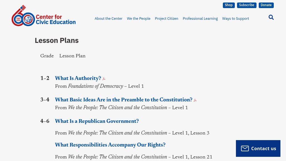Click PDF icon beside What Is Authority

point(104,79)
